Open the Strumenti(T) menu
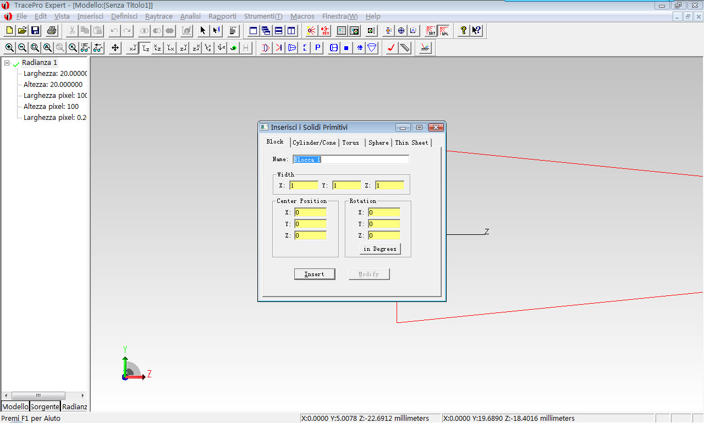This screenshot has height=423, width=704. (x=263, y=17)
